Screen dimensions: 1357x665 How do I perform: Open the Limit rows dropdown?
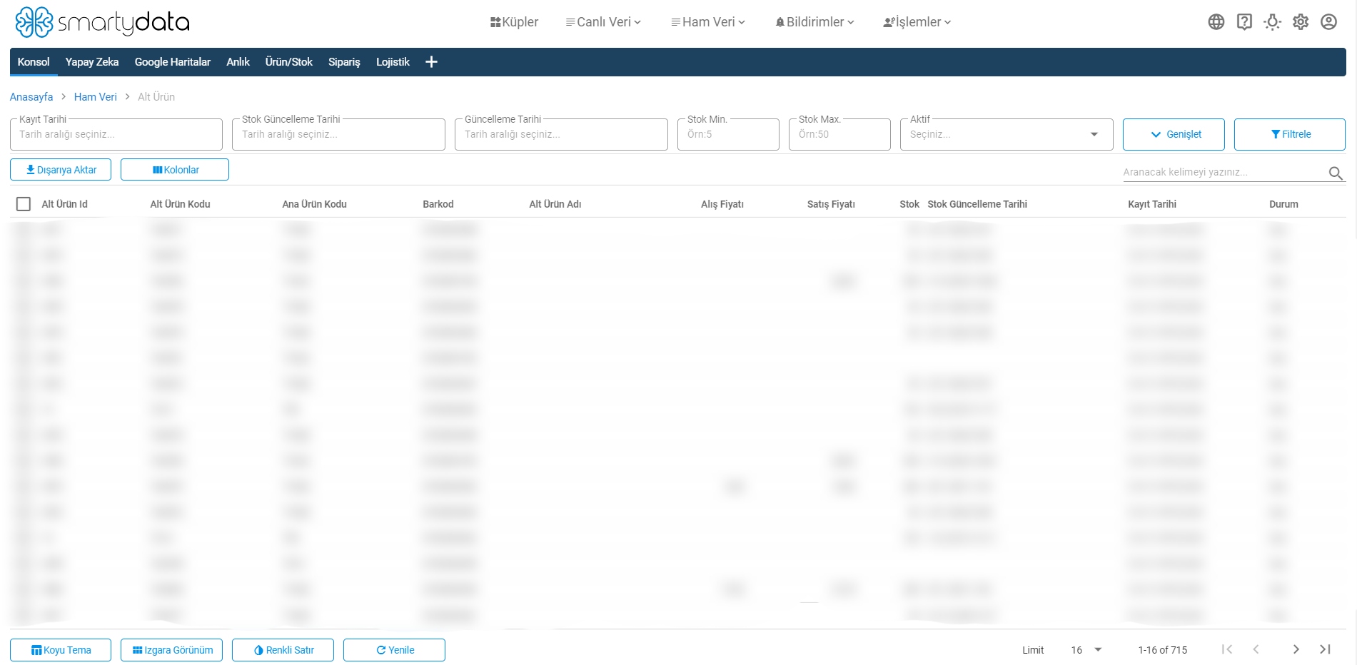(x=1086, y=650)
